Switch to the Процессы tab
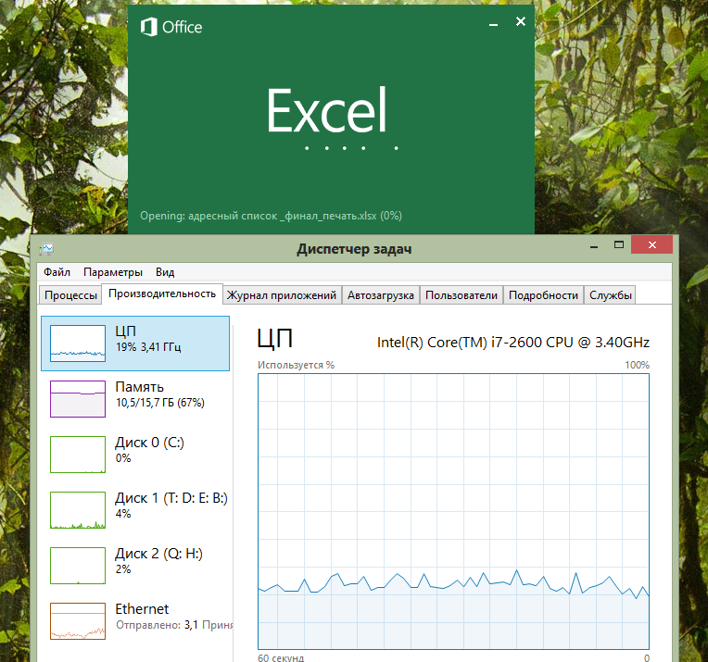 coord(70,295)
